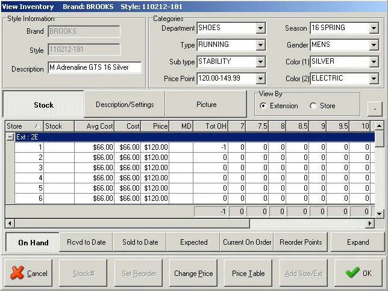Viewport: 388px width, 291px height.
Task: Click the grid scroll up arrow
Action: tap(379, 126)
